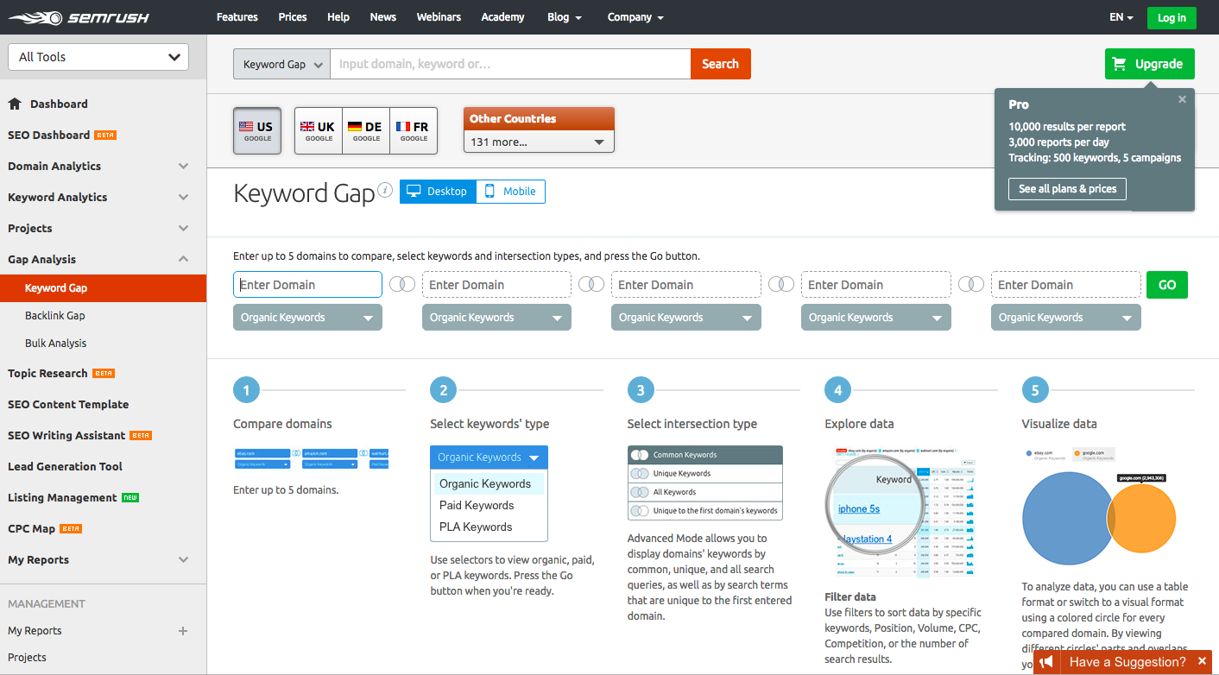Open the Keyword Gap search type dropdown
The image size is (1219, 675).
tap(281, 64)
